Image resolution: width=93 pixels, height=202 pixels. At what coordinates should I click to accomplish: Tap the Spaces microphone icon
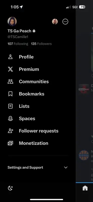(10, 118)
